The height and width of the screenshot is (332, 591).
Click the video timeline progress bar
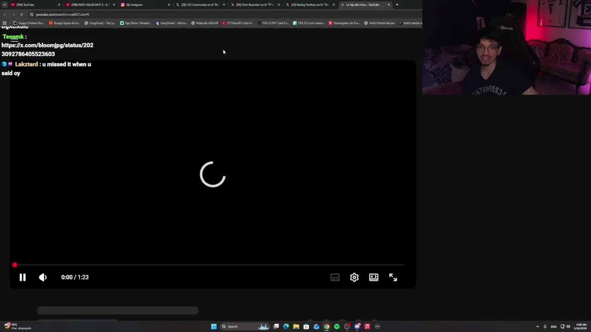coord(208,265)
